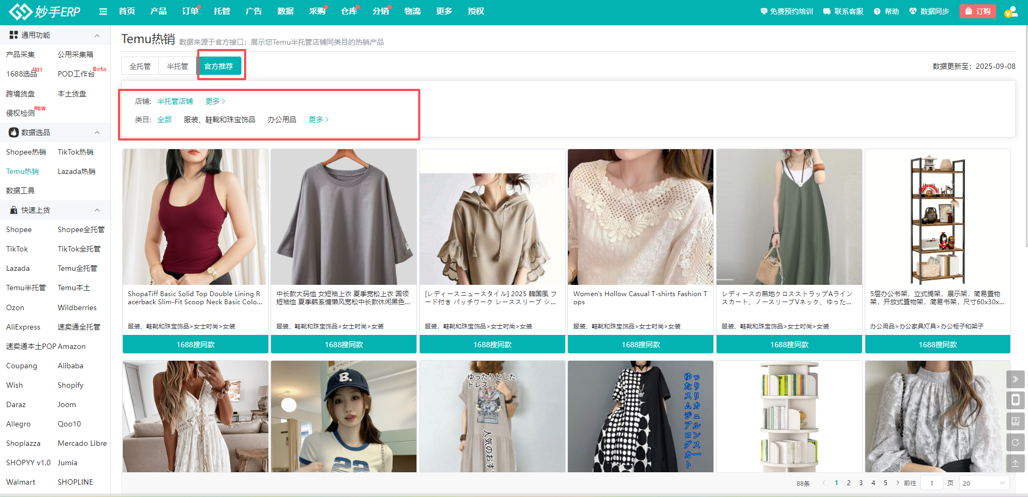
Task: Click 1688搜同款 under red tank top
Action: pos(196,345)
